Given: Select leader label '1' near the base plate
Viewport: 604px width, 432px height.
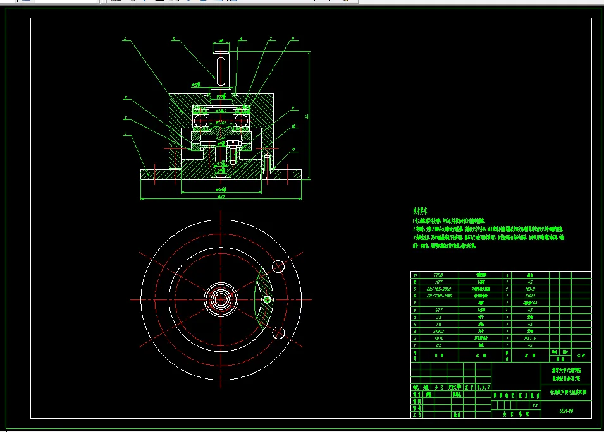Looking at the screenshot, I should click(126, 135).
